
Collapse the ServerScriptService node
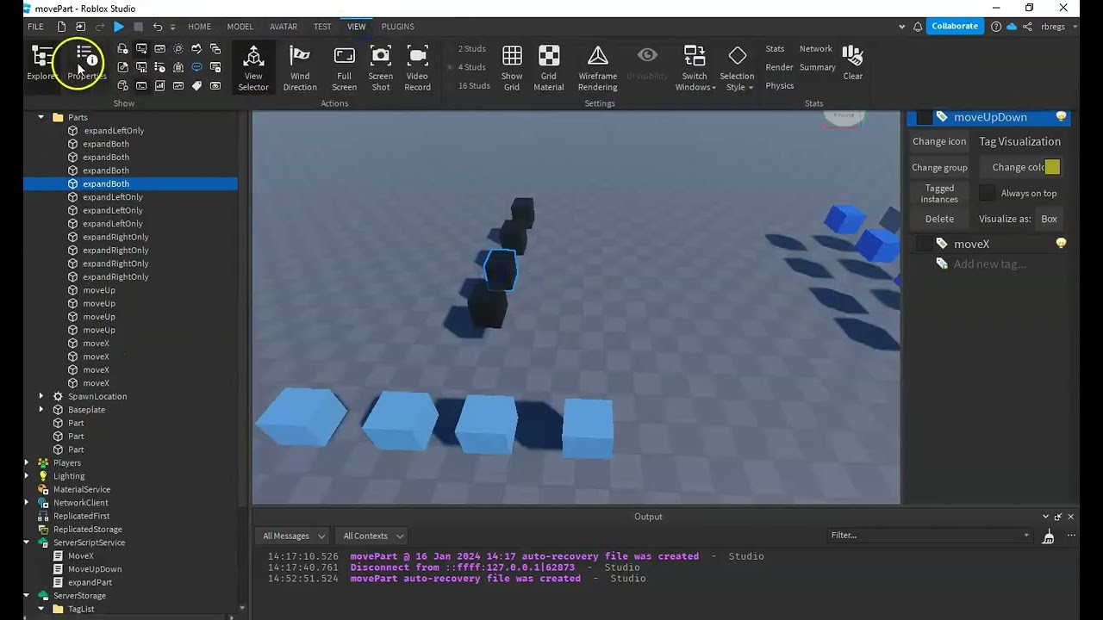[26, 542]
